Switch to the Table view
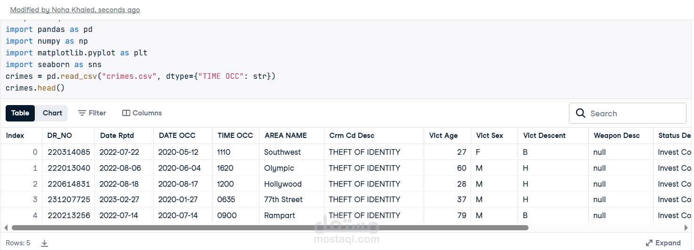694x250 pixels. point(20,113)
